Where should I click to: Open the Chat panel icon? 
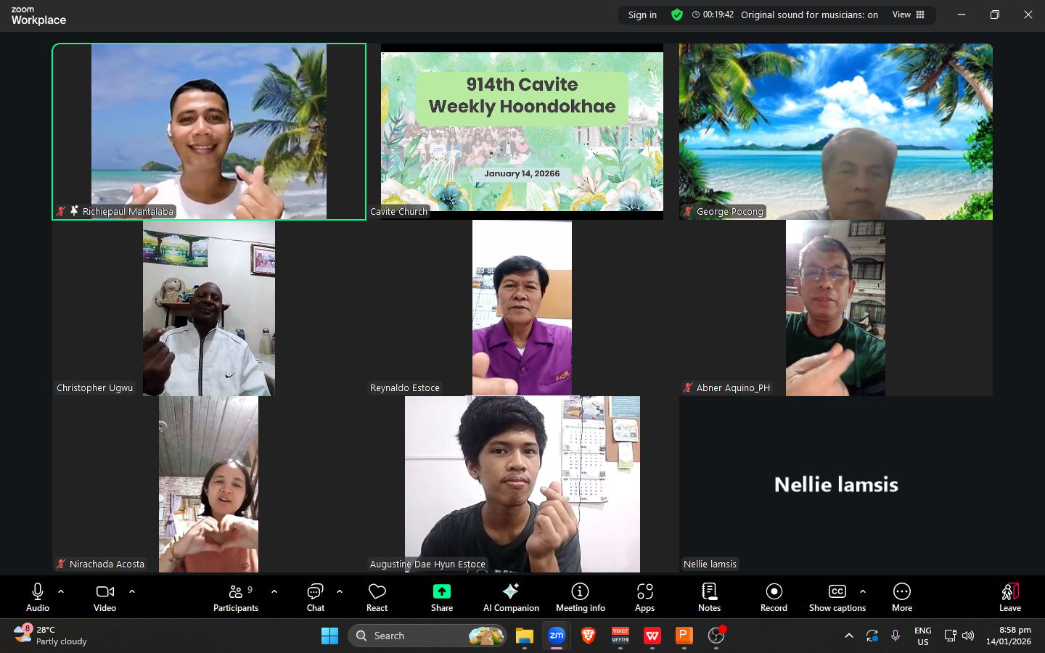pyautogui.click(x=315, y=592)
